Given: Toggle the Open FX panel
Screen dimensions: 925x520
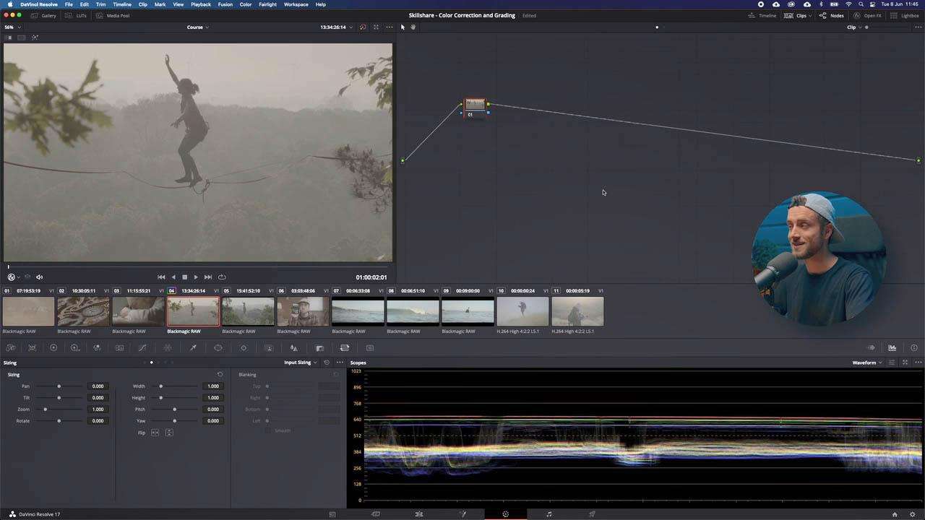Looking at the screenshot, I should 868,15.
